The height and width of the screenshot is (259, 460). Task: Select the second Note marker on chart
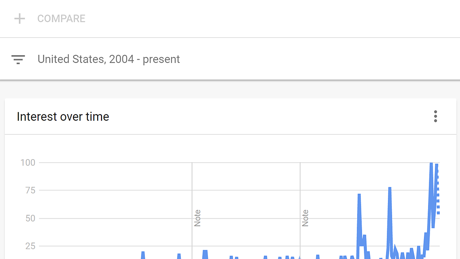(305, 218)
